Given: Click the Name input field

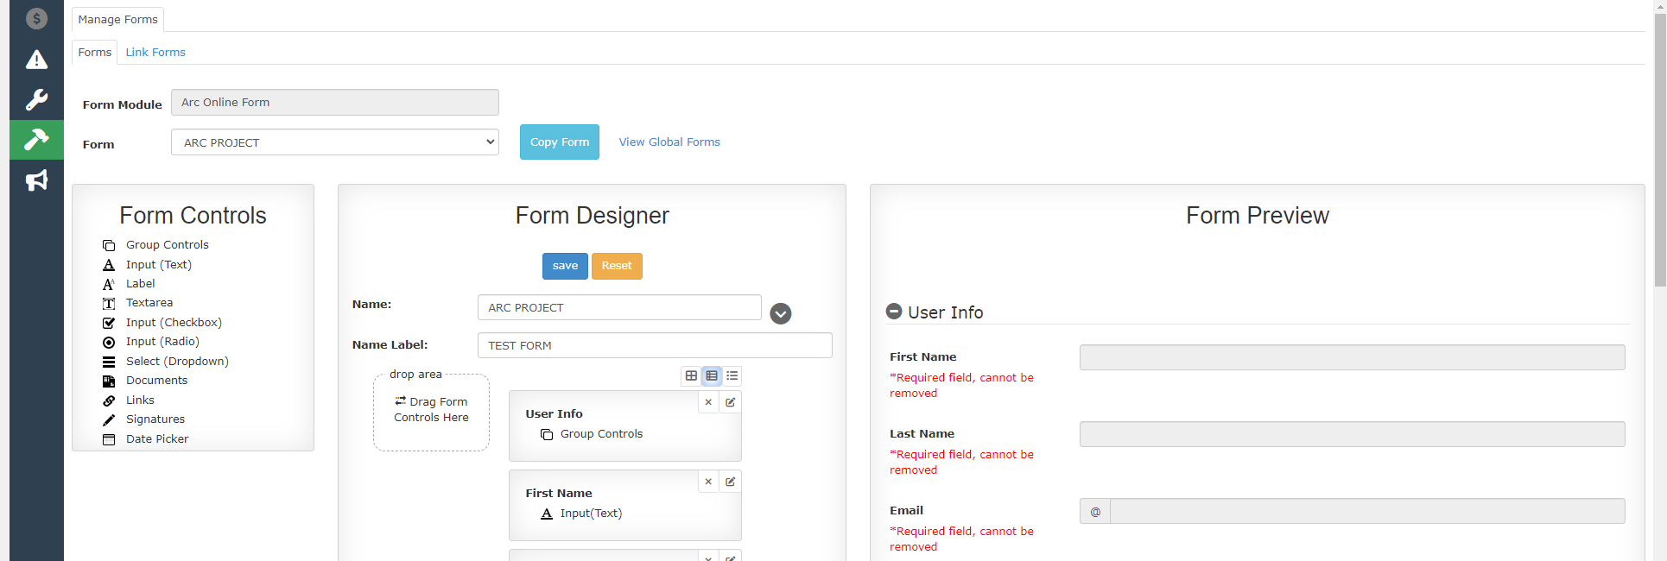Looking at the screenshot, I should 619,307.
